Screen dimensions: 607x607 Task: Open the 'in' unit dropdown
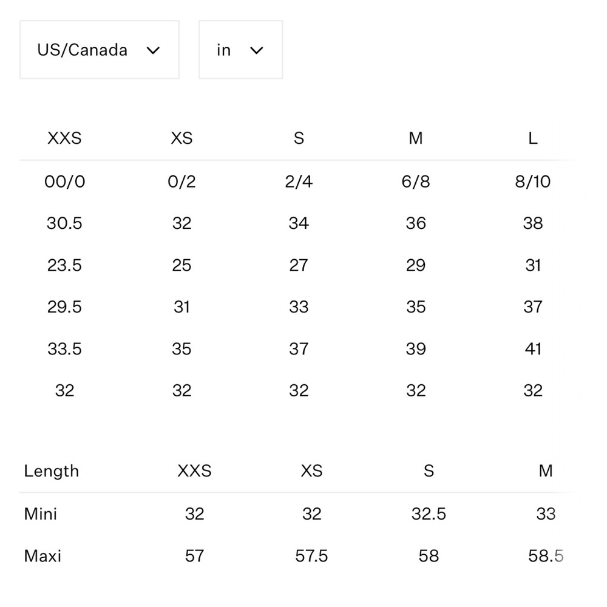240,50
